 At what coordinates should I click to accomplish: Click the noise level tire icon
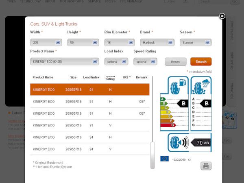pyautogui.click(x=179, y=142)
